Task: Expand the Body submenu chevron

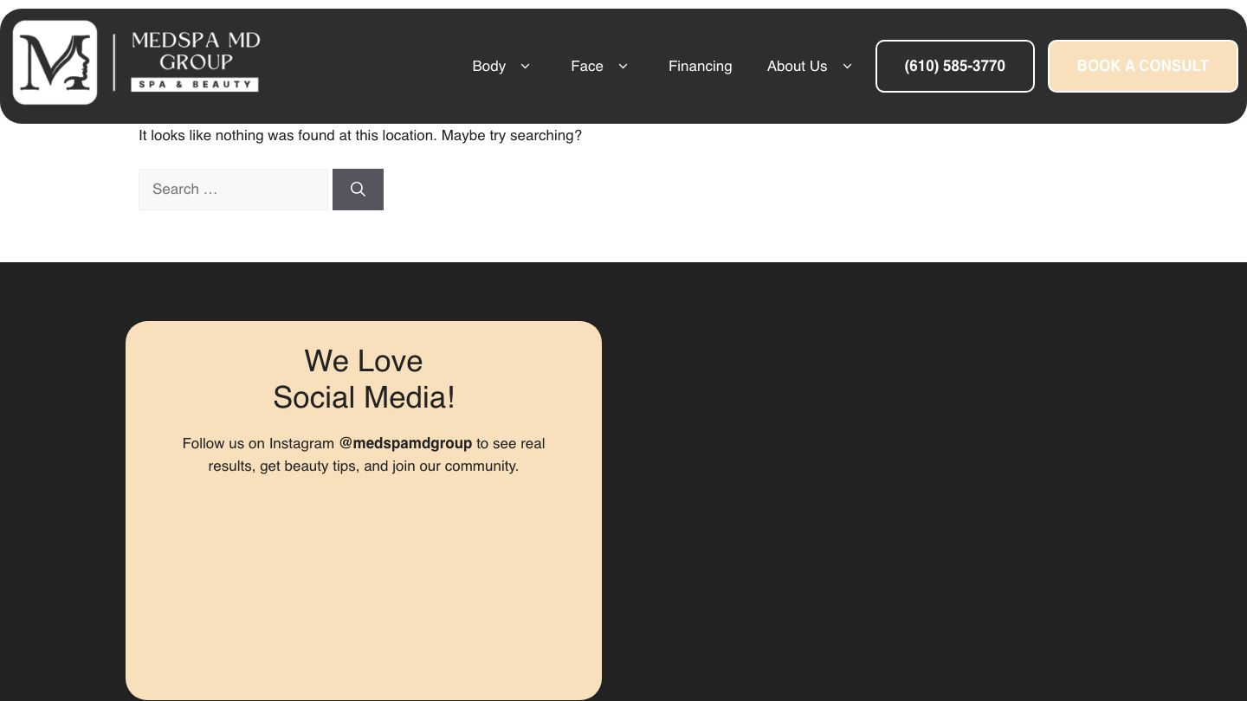Action: (525, 67)
